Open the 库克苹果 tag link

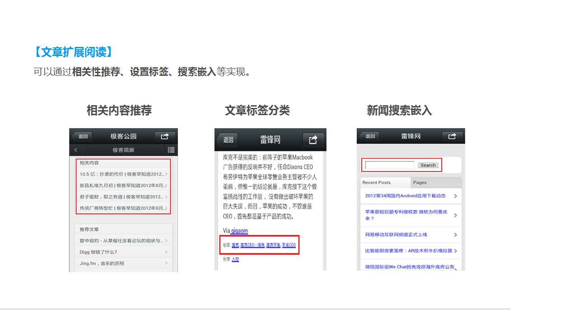(273, 245)
